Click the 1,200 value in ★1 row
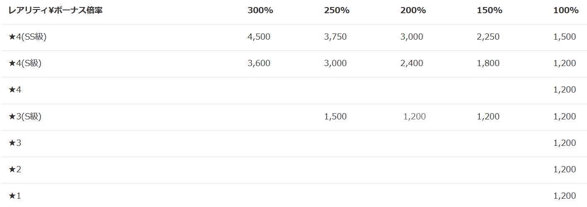The width and height of the screenshot is (587, 207). 565,196
